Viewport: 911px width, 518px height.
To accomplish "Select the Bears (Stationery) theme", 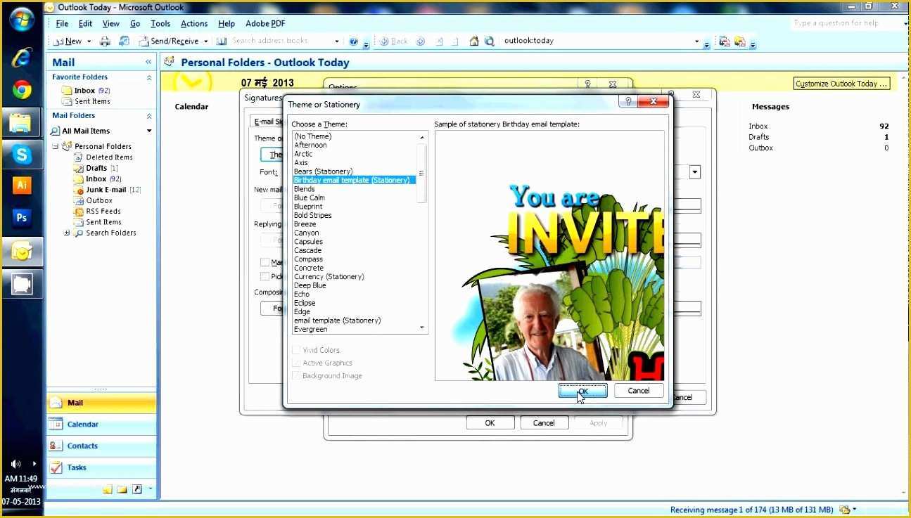I will click(324, 171).
